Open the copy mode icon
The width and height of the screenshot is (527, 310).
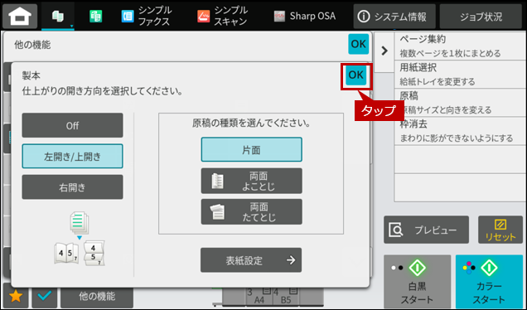tap(58, 16)
